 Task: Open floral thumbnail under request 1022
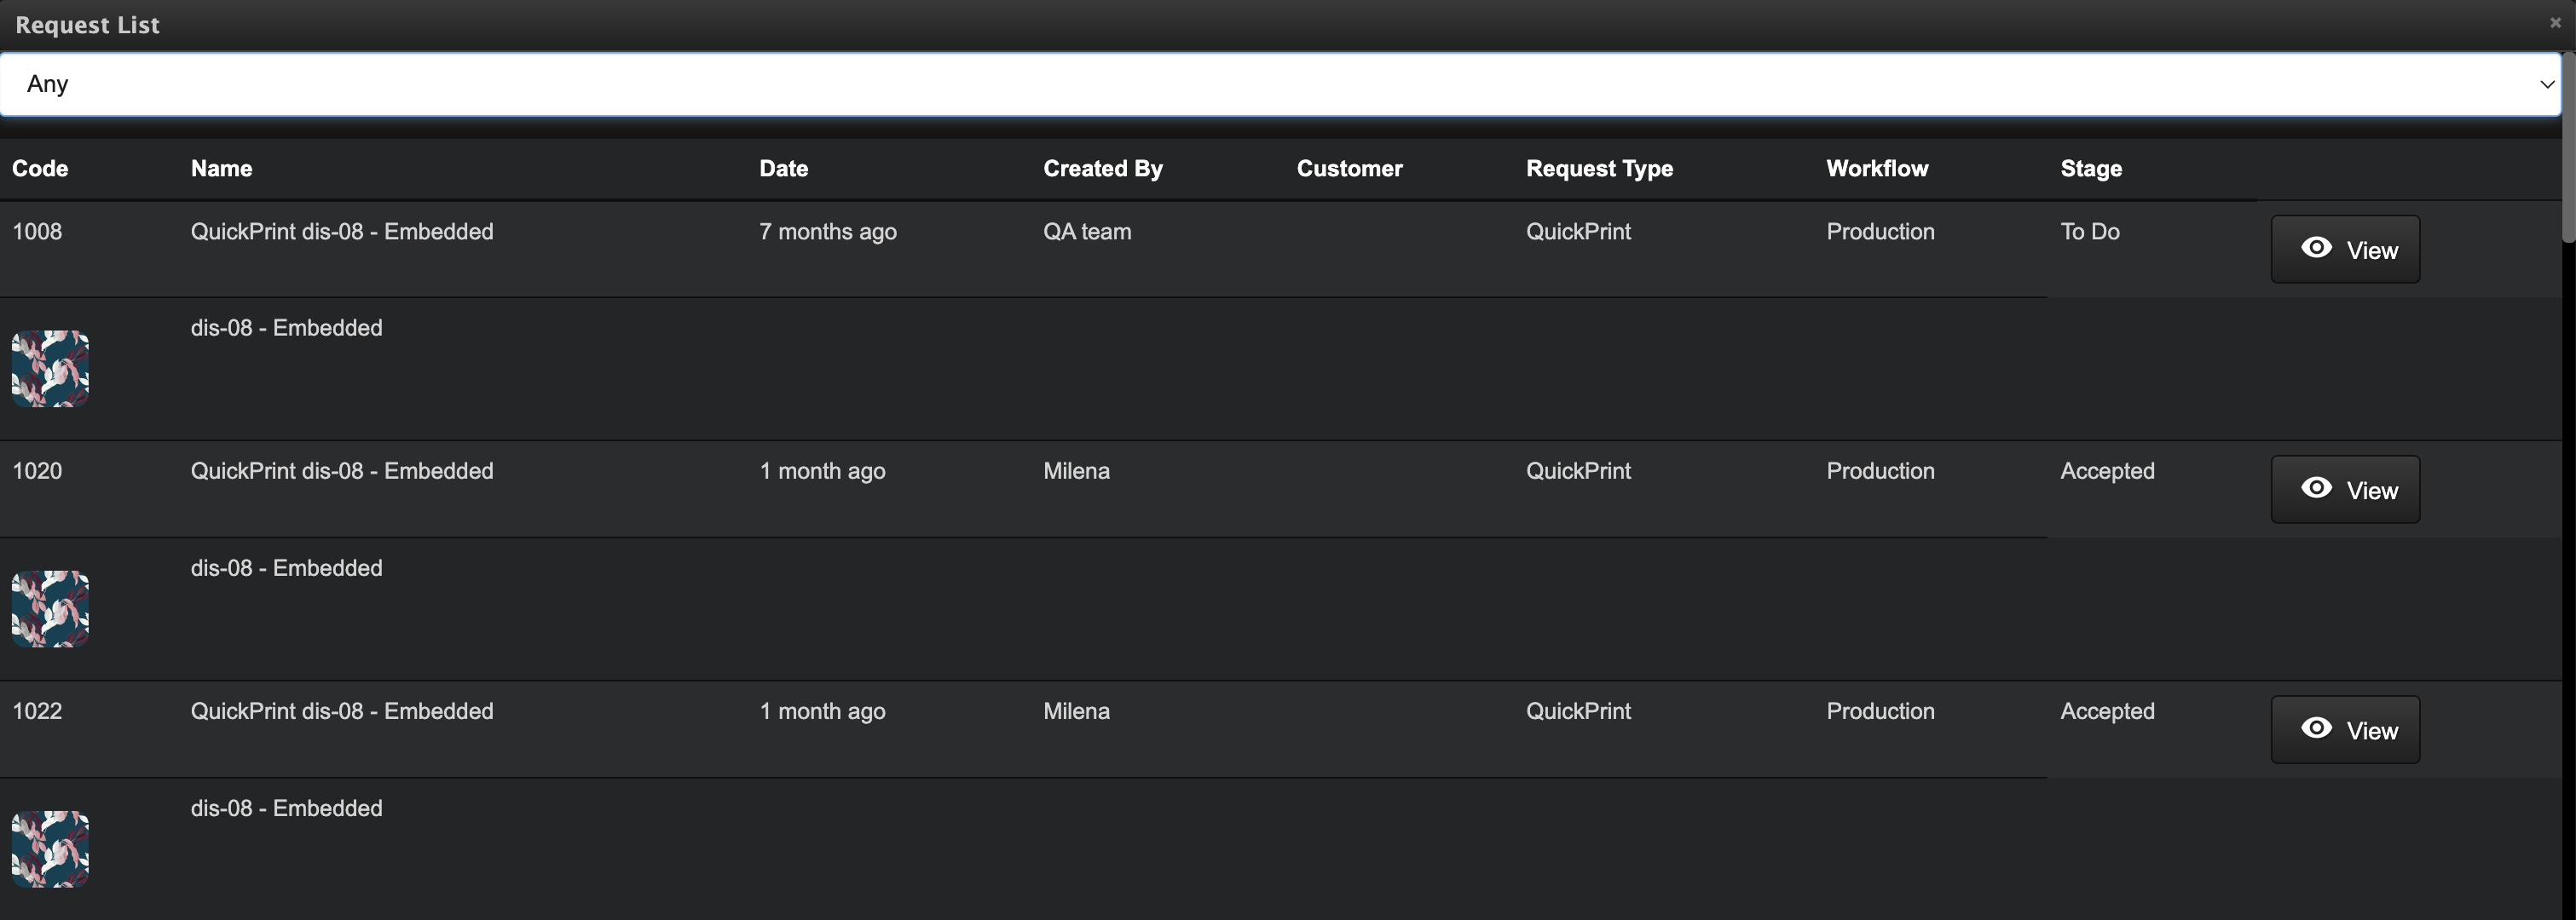click(50, 848)
